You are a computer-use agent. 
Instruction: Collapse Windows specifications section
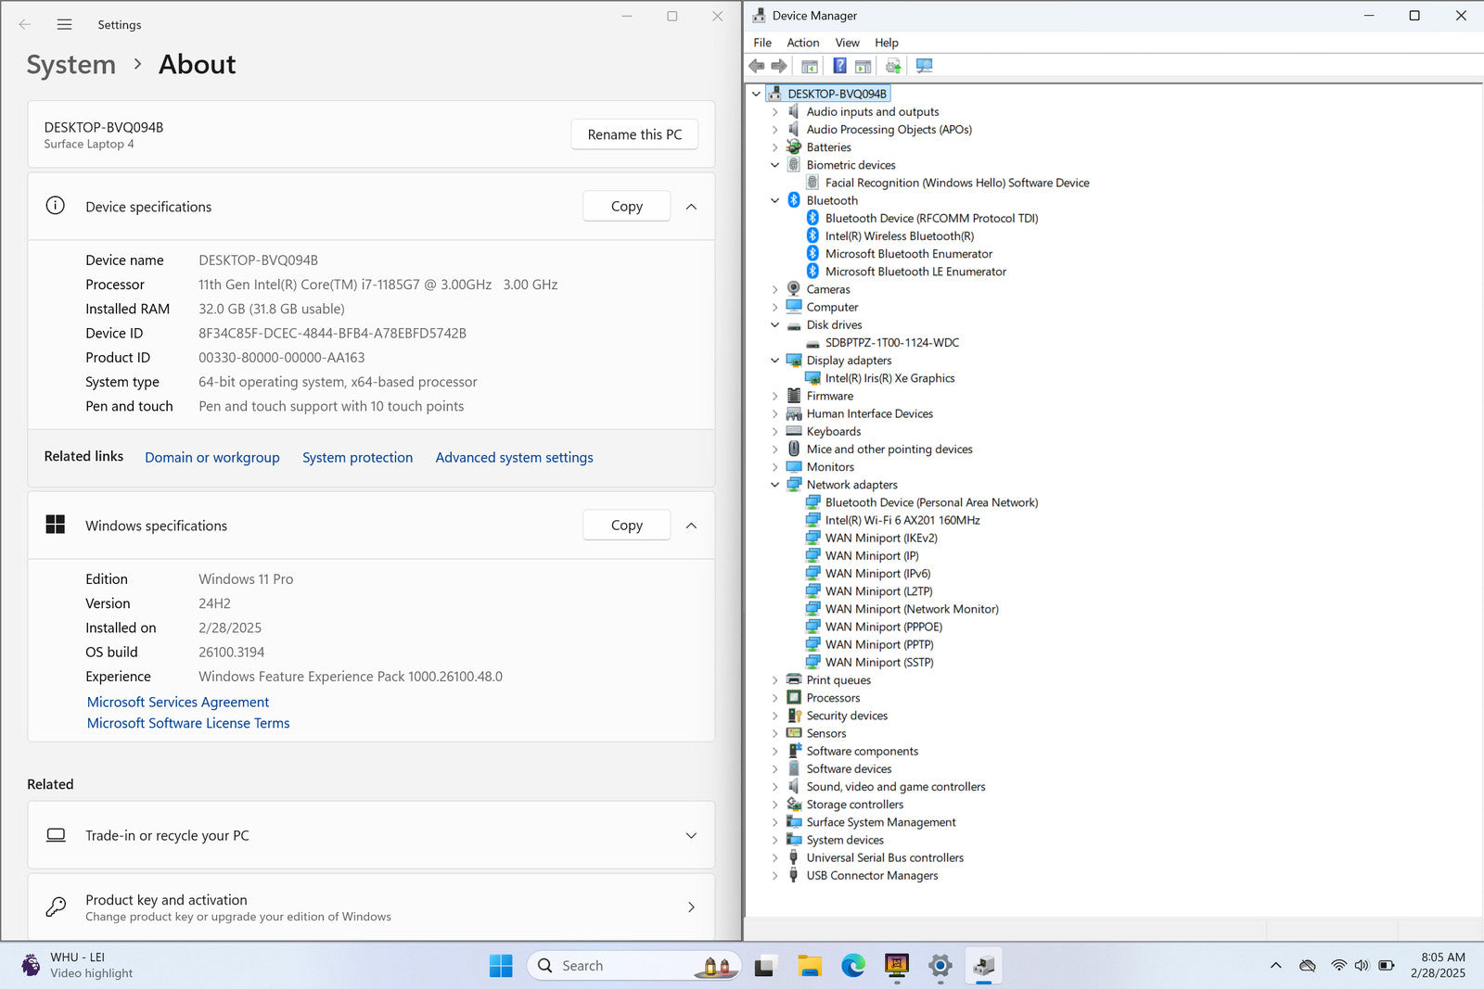coord(691,526)
